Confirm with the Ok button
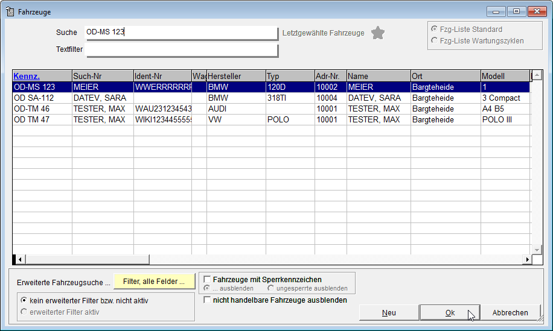The width and height of the screenshot is (553, 331). [x=450, y=313]
